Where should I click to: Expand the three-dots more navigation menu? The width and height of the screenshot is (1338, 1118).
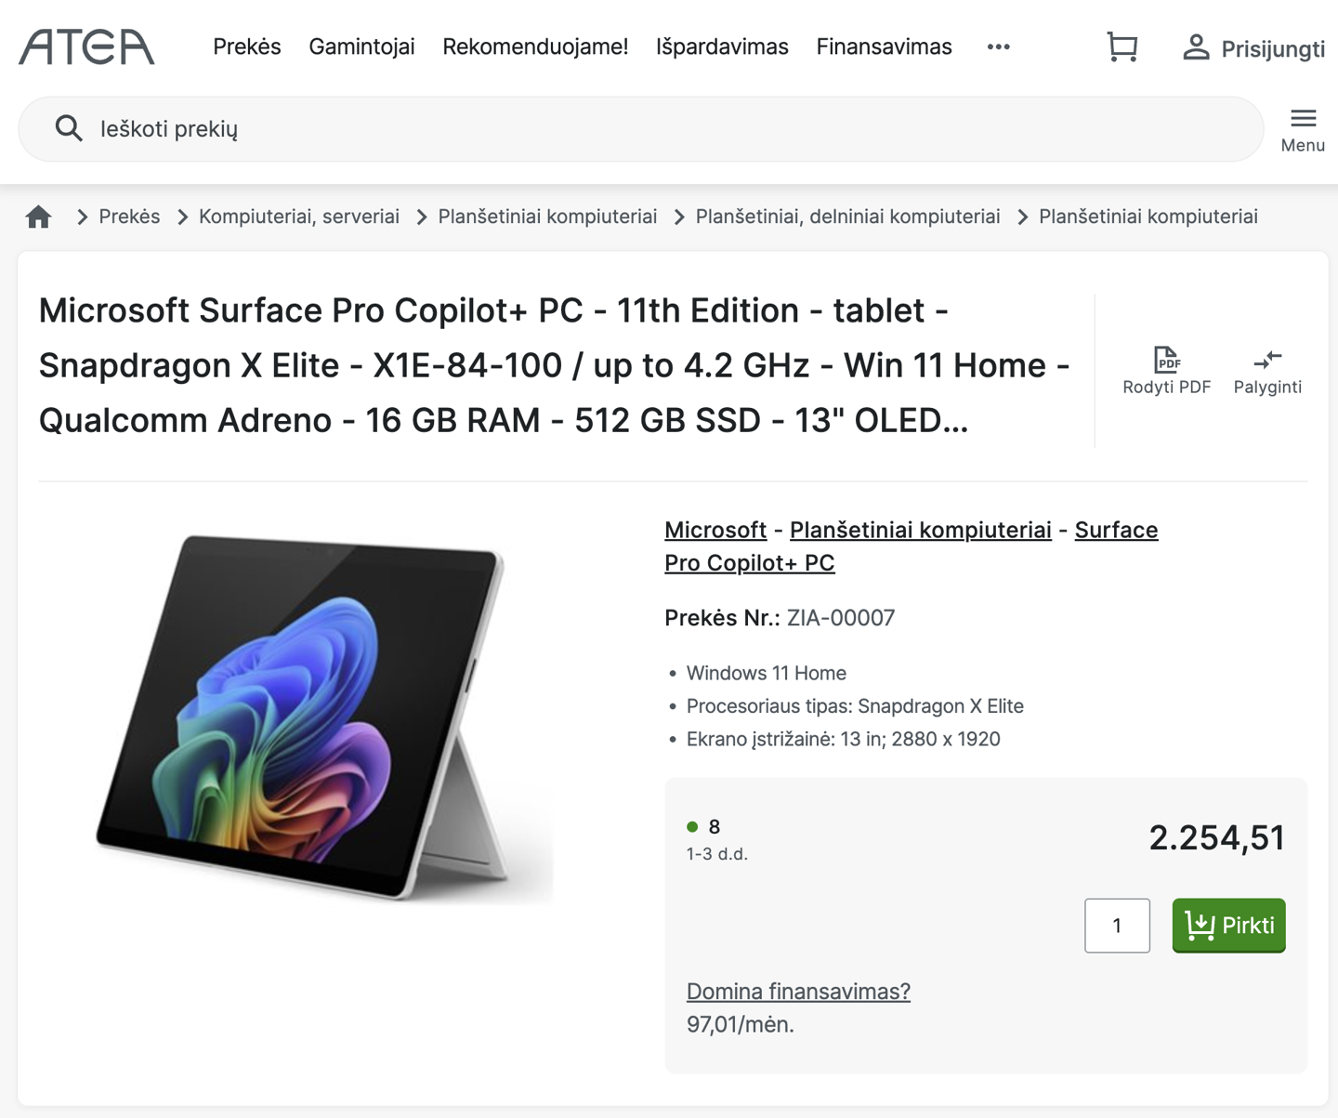point(998,46)
